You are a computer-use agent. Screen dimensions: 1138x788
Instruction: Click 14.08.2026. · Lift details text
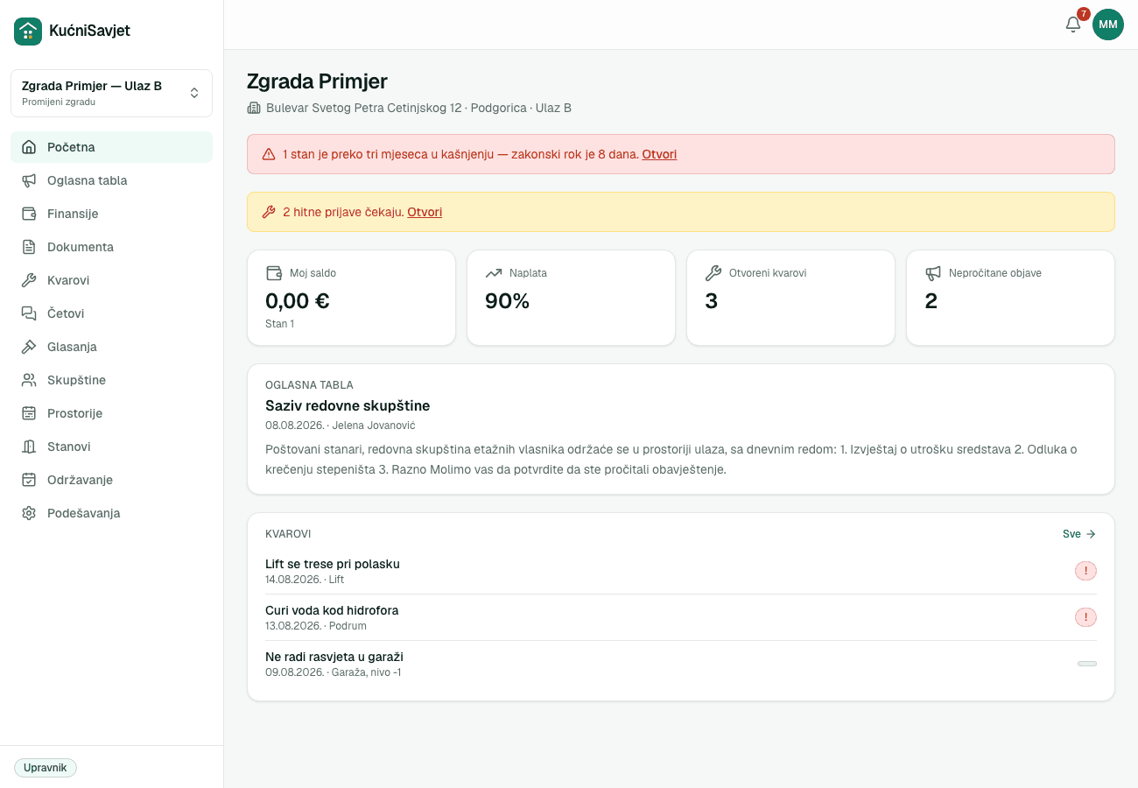305,580
